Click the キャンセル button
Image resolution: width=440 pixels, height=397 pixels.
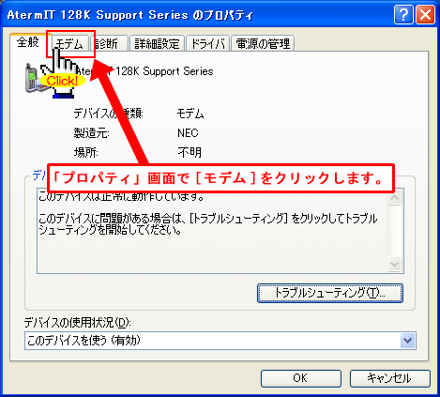390,378
